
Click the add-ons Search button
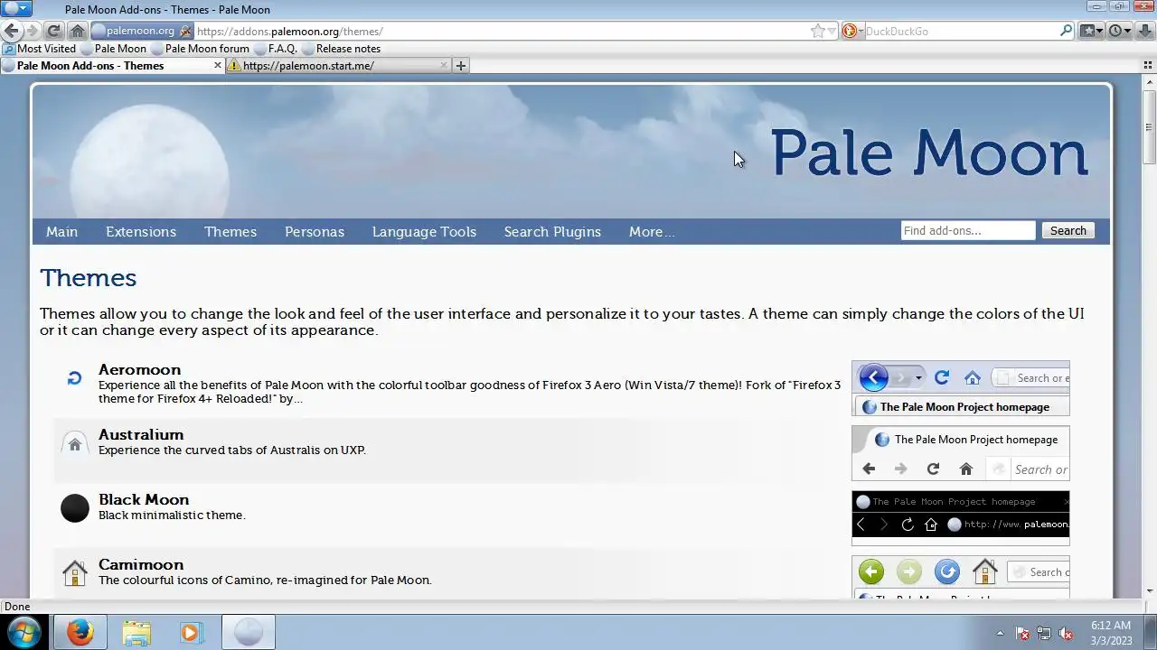click(x=1068, y=231)
